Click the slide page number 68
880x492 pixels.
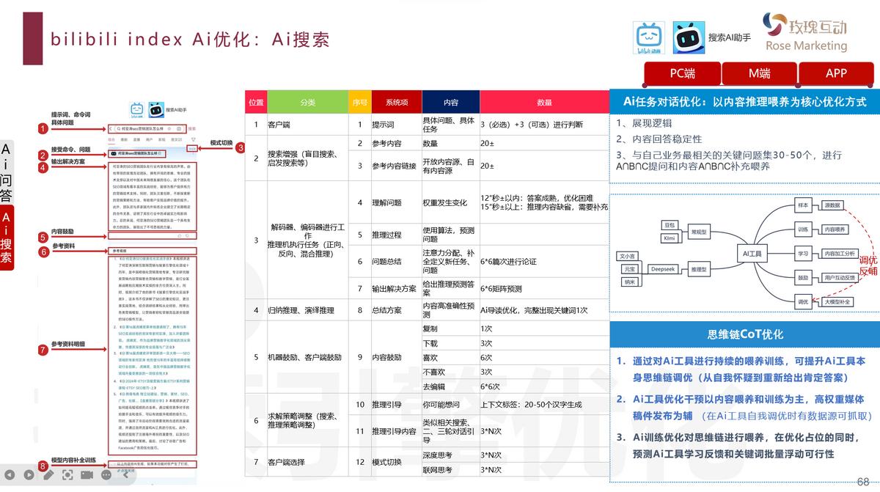click(863, 481)
